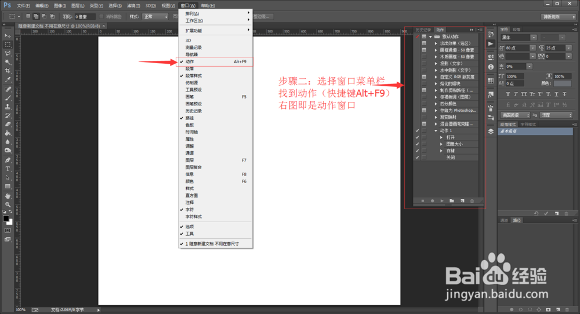Viewport: 580px width, 314px height.
Task: Toggle checkmark for 图像大小 step
Action: tap(417, 144)
